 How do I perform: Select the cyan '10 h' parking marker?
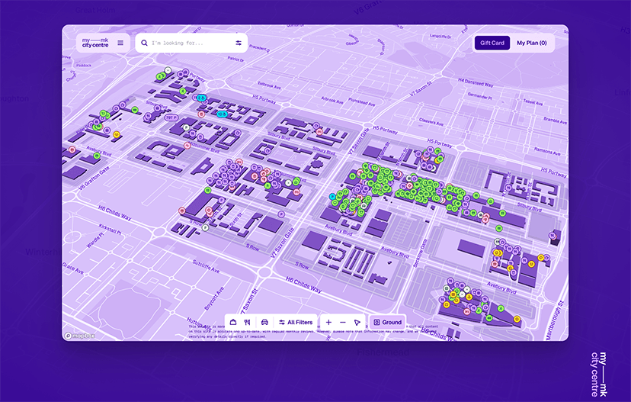[222, 114]
